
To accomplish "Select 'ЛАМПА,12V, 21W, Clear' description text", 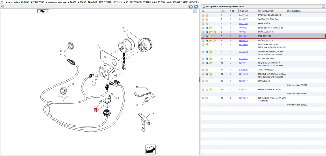I will (269, 19).
